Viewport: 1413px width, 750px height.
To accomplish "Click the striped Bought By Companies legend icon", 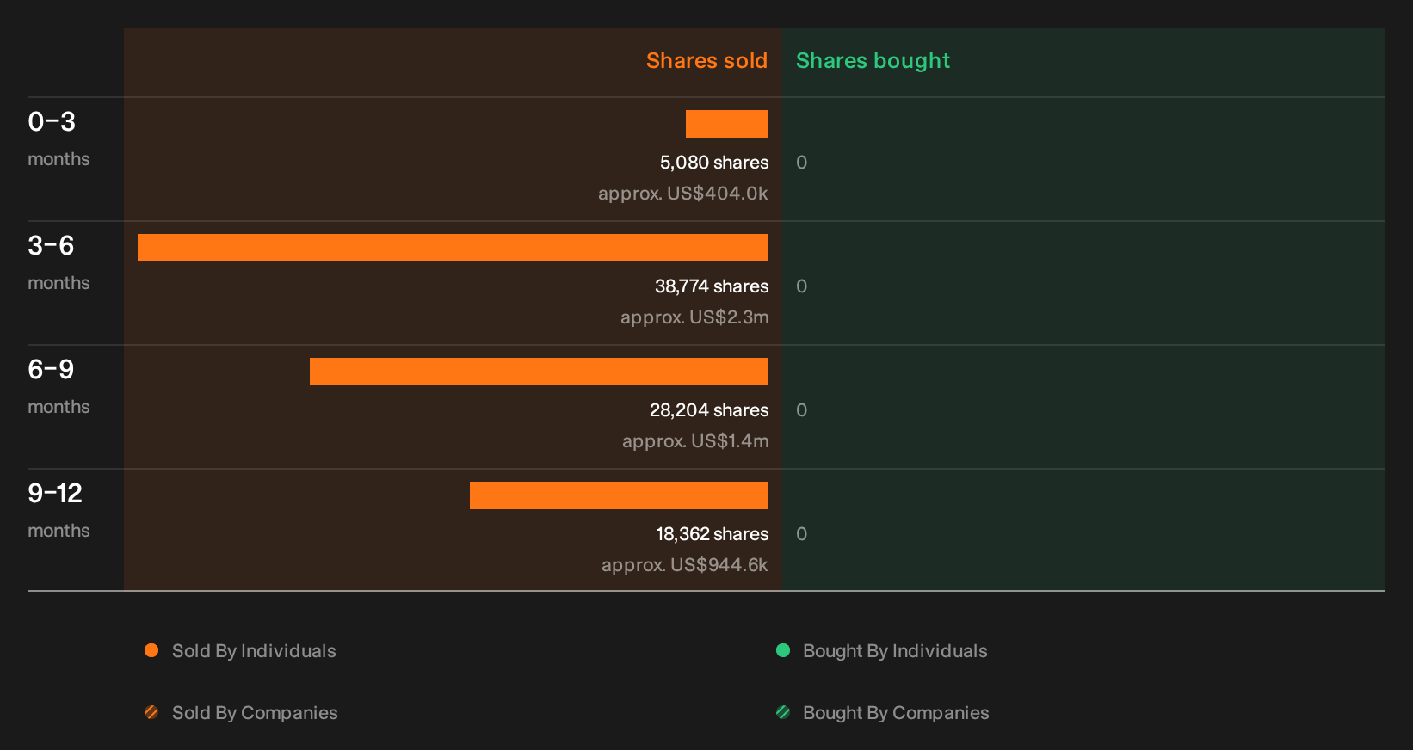I will (783, 712).
